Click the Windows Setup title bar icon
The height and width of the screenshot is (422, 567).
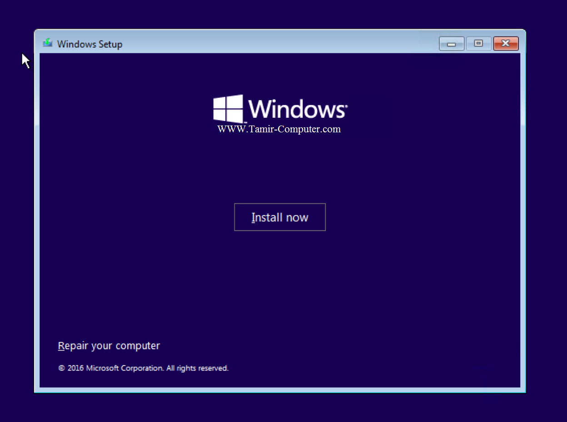(x=48, y=43)
